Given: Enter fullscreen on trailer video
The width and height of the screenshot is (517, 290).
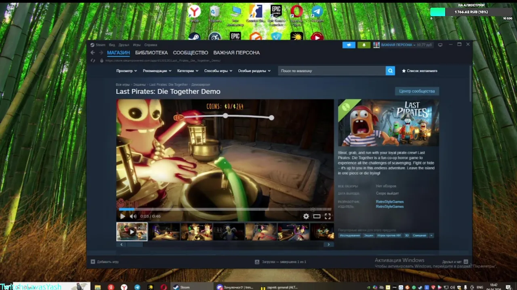Looking at the screenshot, I should tap(328, 216).
